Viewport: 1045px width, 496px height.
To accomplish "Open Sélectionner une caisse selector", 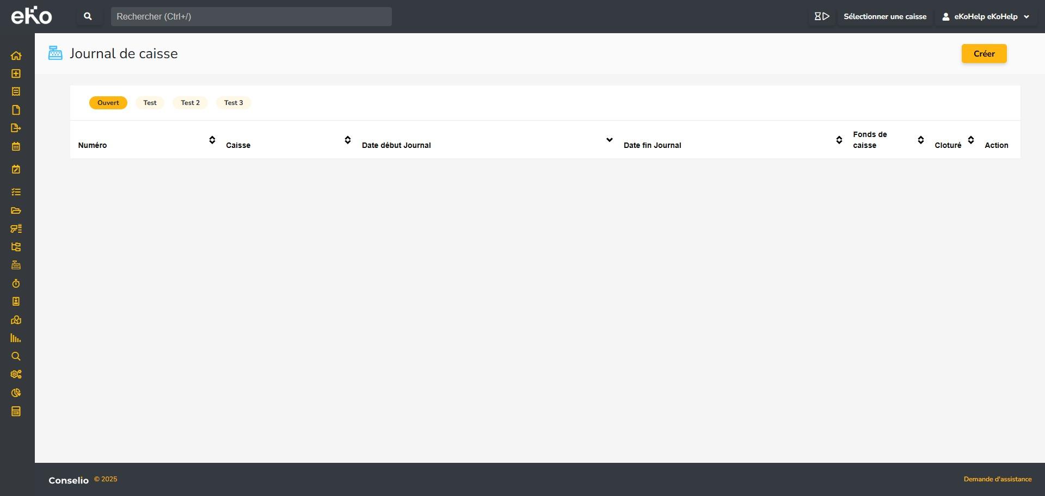I will (x=884, y=16).
